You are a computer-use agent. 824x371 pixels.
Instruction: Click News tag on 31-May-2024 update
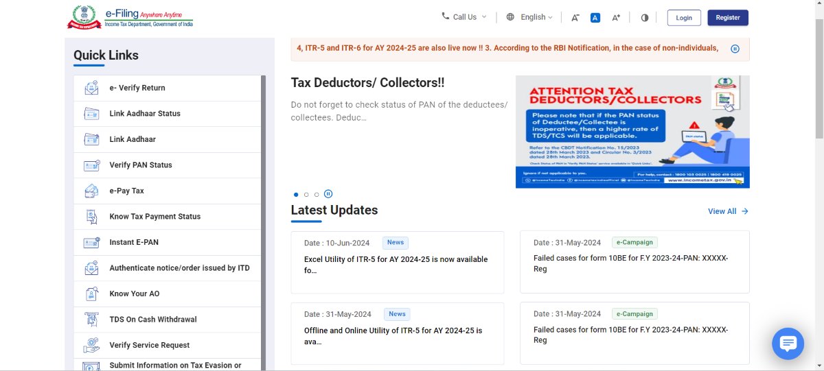pos(397,314)
